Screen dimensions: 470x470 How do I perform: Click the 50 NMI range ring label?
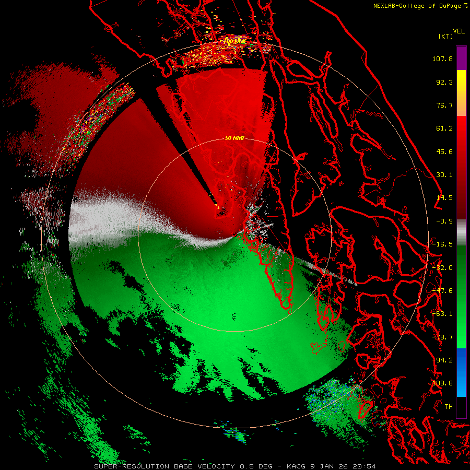pyautogui.click(x=234, y=138)
